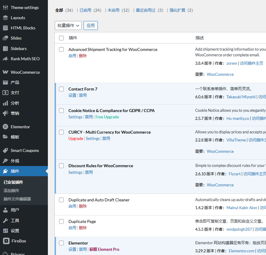This screenshot has width=266, height=255.
Task: Deactivate Contact Form 7 via 禁用
Action: tap(83, 95)
